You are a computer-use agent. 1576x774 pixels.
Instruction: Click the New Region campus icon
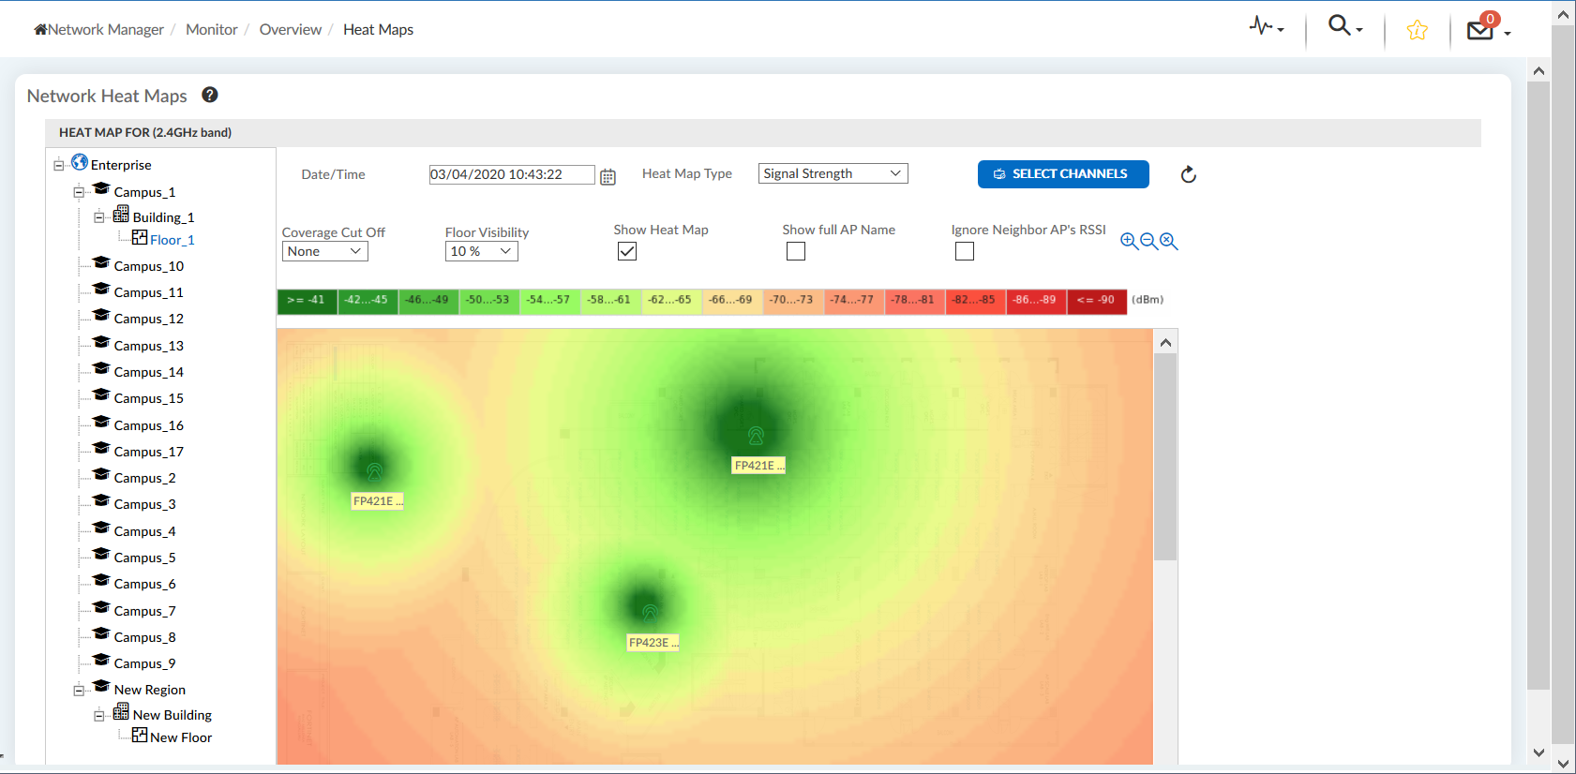tap(101, 686)
